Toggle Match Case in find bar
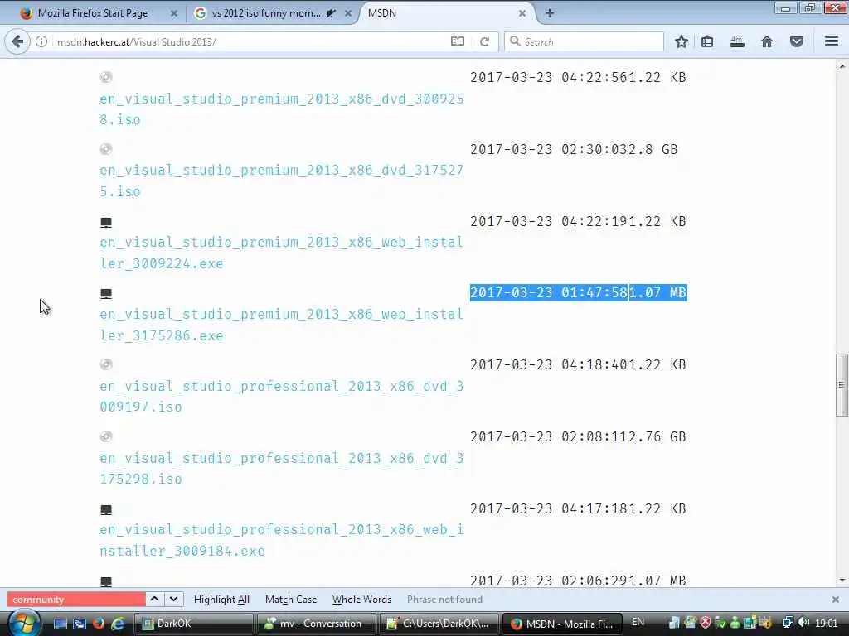849x636 pixels. [x=291, y=600]
